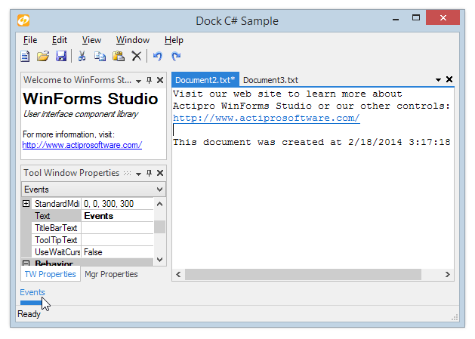Open options menu of Welcome tool window
This screenshot has width=475, height=339.
pos(138,81)
